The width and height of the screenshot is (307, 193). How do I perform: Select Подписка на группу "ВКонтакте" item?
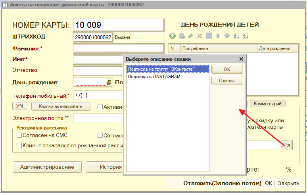[168, 69]
